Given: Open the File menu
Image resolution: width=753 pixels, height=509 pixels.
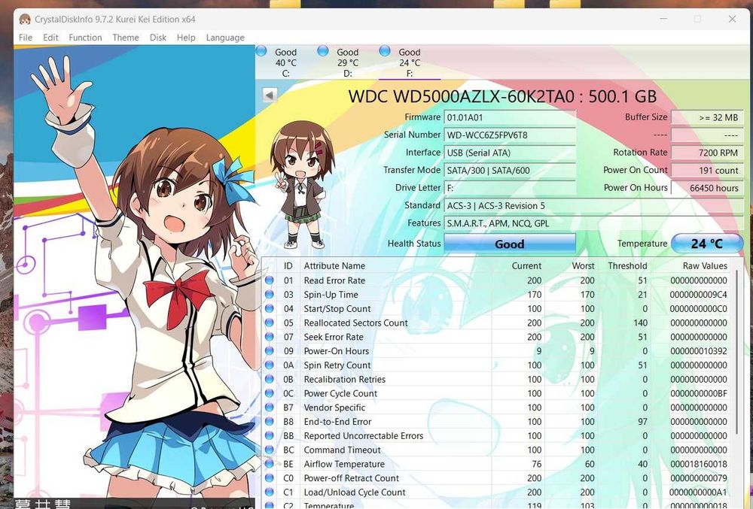Looking at the screenshot, I should pyautogui.click(x=26, y=38).
